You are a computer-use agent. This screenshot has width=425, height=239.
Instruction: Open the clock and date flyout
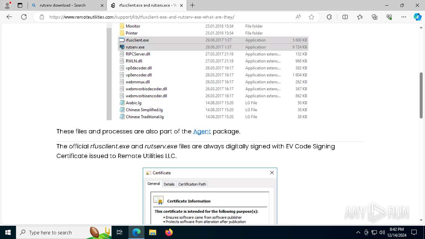(x=396, y=232)
